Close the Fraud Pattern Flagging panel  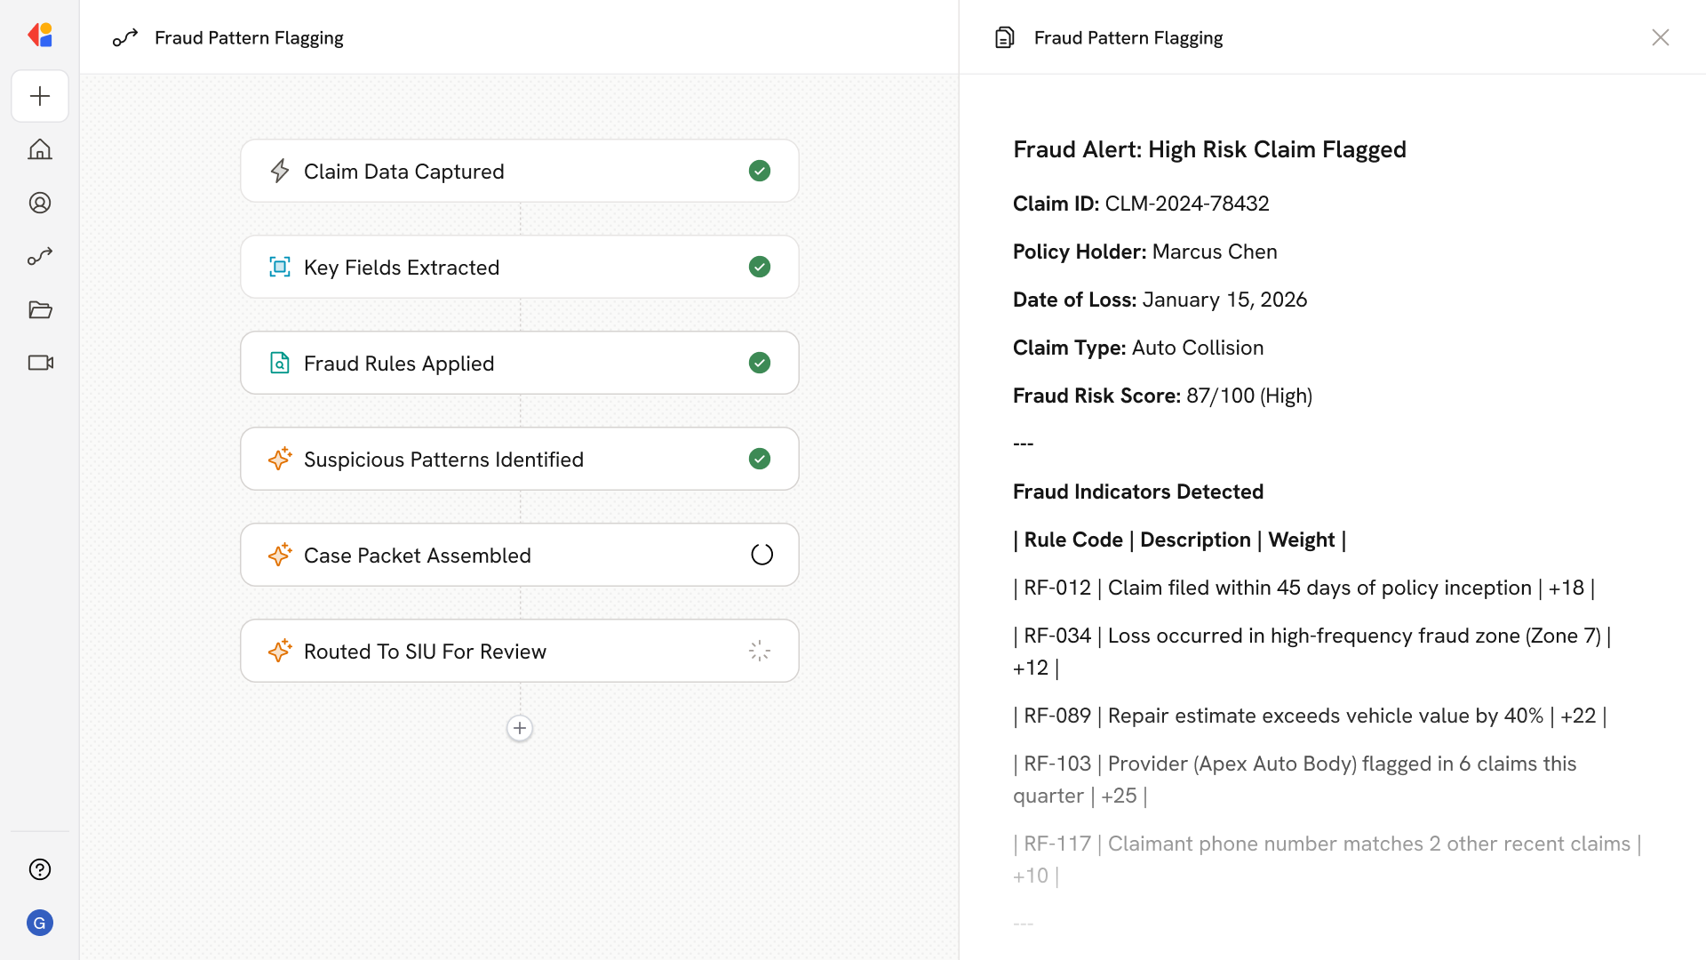click(x=1660, y=37)
